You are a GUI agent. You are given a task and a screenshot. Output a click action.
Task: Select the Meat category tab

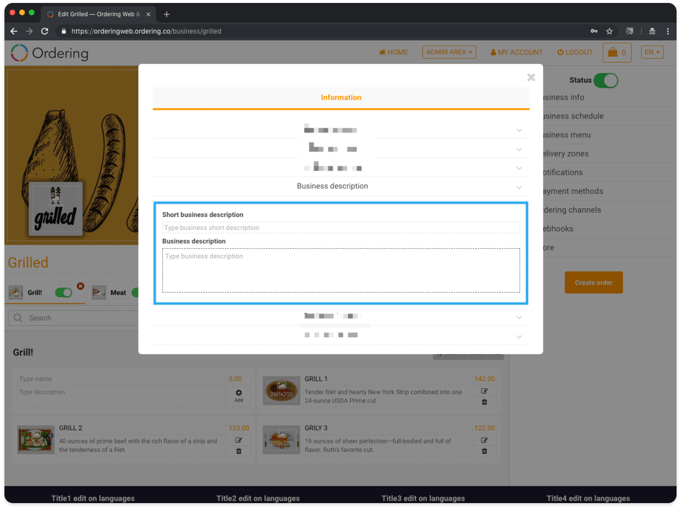118,293
